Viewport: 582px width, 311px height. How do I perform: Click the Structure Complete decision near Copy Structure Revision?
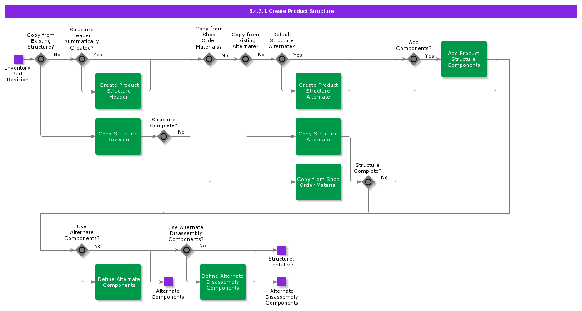click(164, 136)
